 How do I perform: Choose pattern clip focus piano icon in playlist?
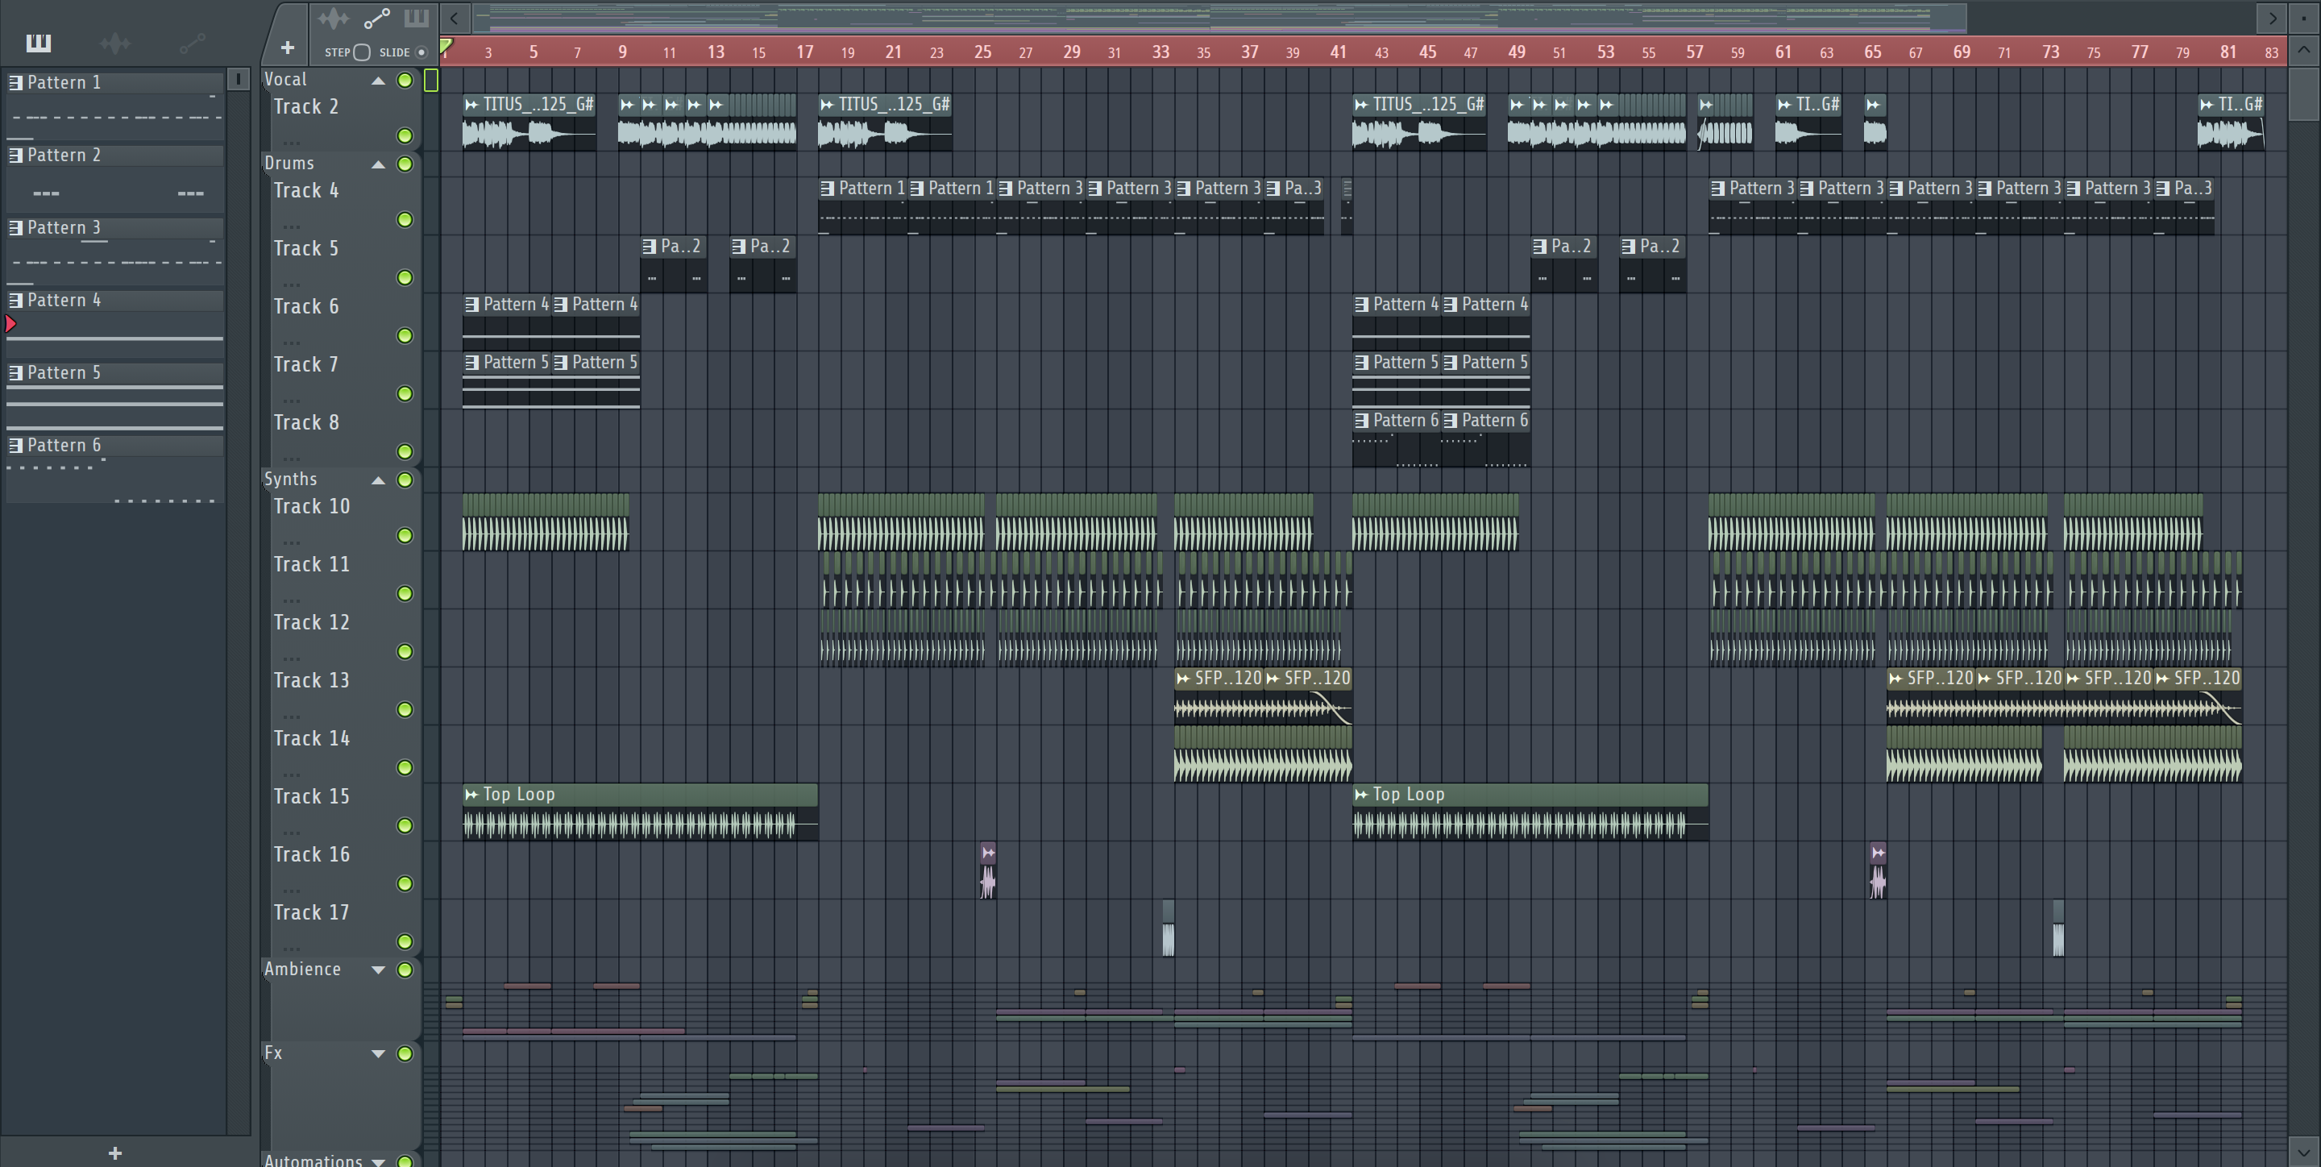417,18
